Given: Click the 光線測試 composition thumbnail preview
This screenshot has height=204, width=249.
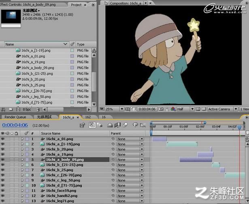Looking at the screenshot, I should click(x=11, y=17).
